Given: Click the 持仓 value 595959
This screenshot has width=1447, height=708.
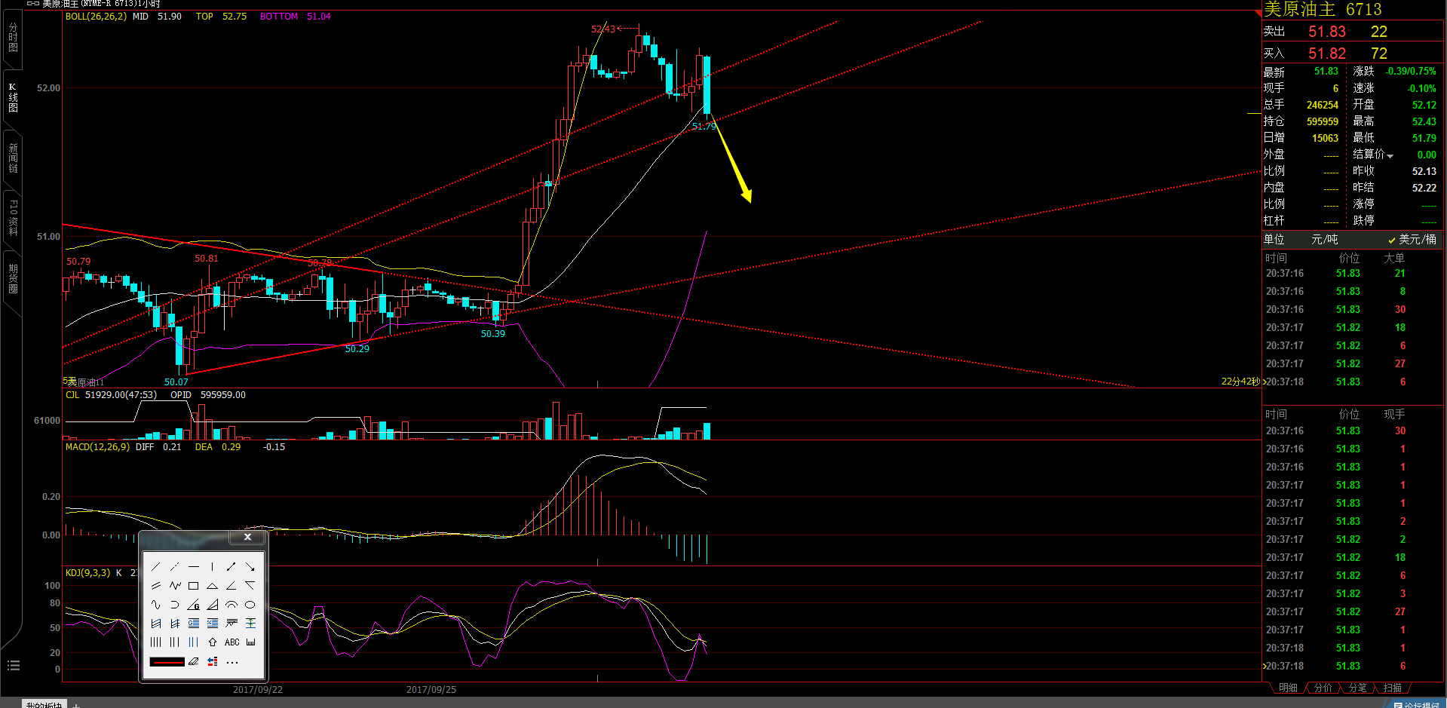Looking at the screenshot, I should [1323, 121].
